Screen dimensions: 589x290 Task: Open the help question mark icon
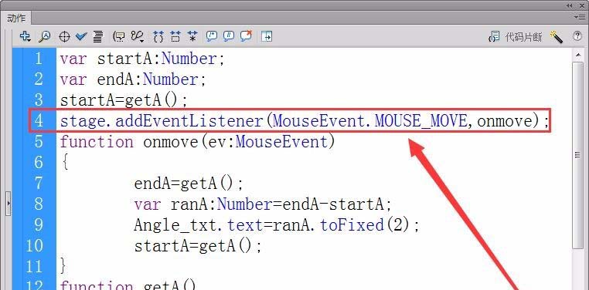point(577,36)
